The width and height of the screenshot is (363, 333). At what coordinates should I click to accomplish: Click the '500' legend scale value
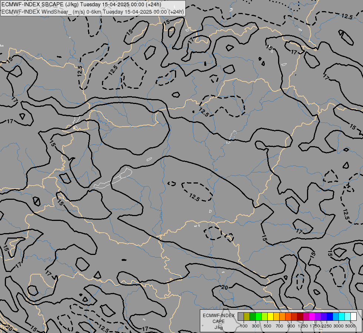(x=267, y=326)
